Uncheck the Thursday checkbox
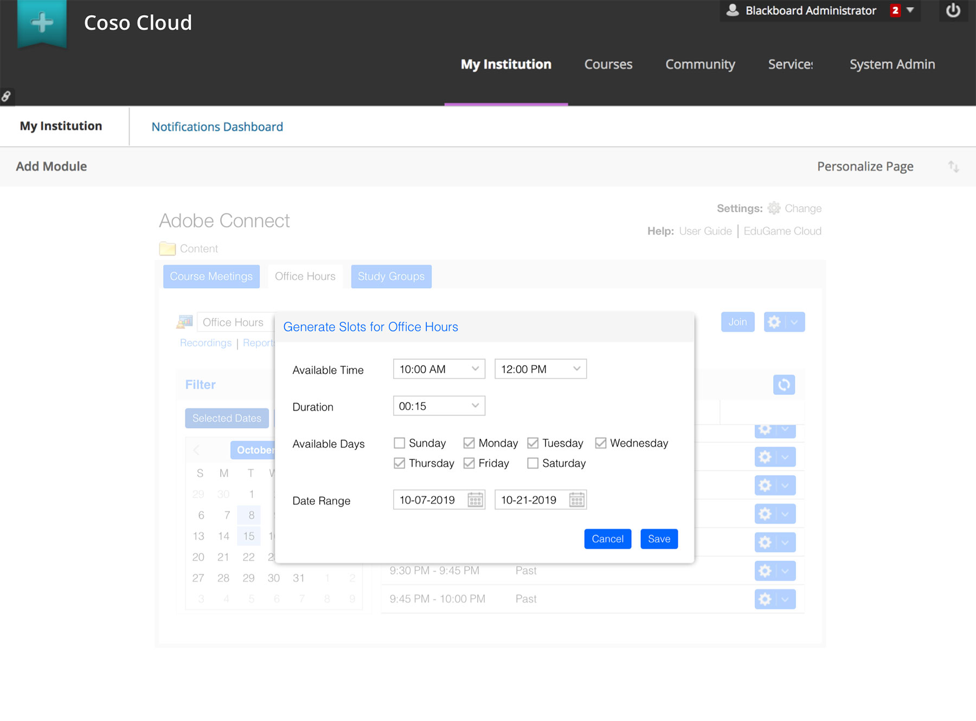The height and width of the screenshot is (721, 976). pyautogui.click(x=400, y=463)
